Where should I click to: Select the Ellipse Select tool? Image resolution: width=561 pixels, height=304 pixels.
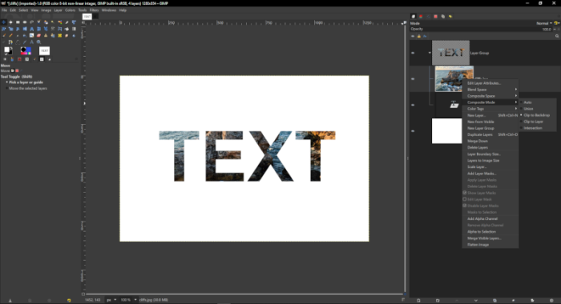(x=25, y=22)
